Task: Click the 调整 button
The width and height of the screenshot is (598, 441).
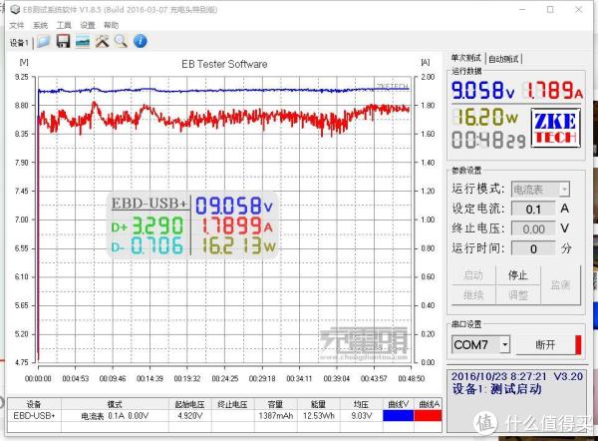Action: click(517, 294)
